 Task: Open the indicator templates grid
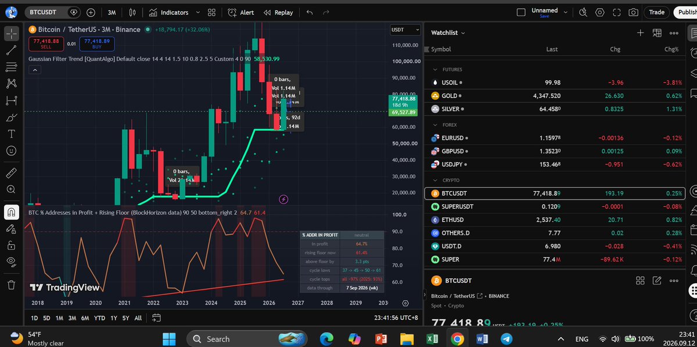[212, 12]
